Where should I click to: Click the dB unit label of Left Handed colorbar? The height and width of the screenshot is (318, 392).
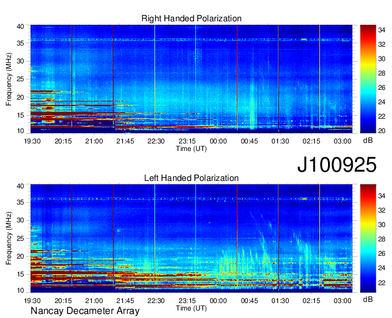(x=368, y=299)
